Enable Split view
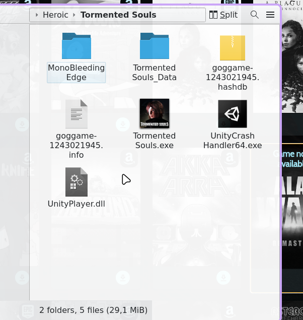Image resolution: width=303 pixels, height=320 pixels. point(223,15)
